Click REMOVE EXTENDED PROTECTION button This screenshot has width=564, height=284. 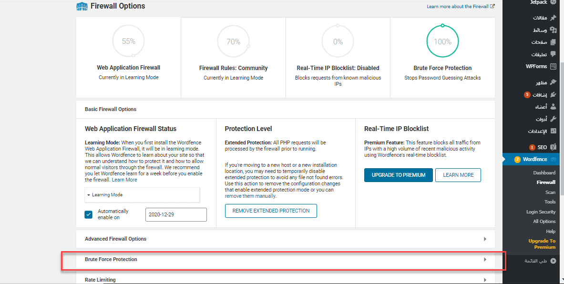[x=271, y=211]
